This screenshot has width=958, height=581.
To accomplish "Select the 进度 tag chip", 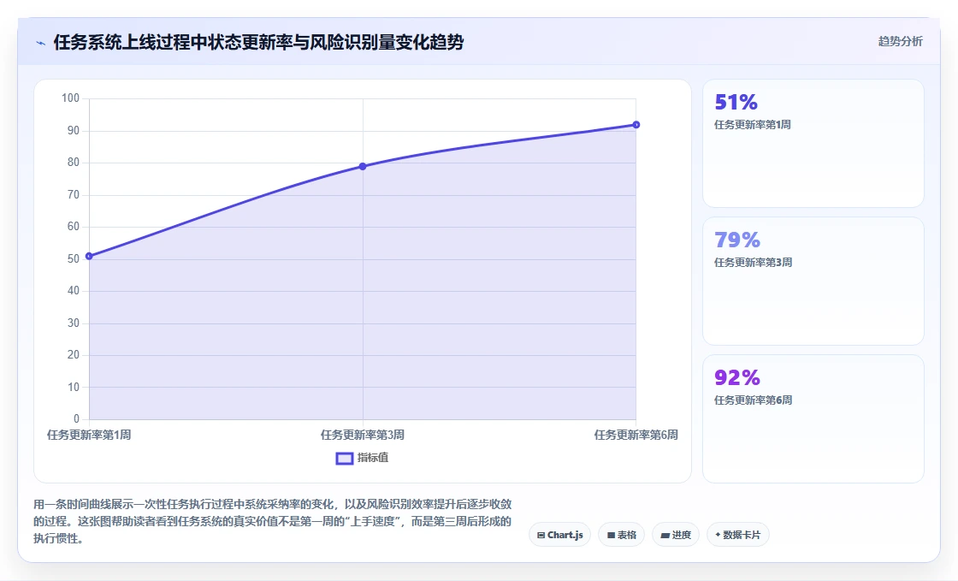I will (676, 535).
